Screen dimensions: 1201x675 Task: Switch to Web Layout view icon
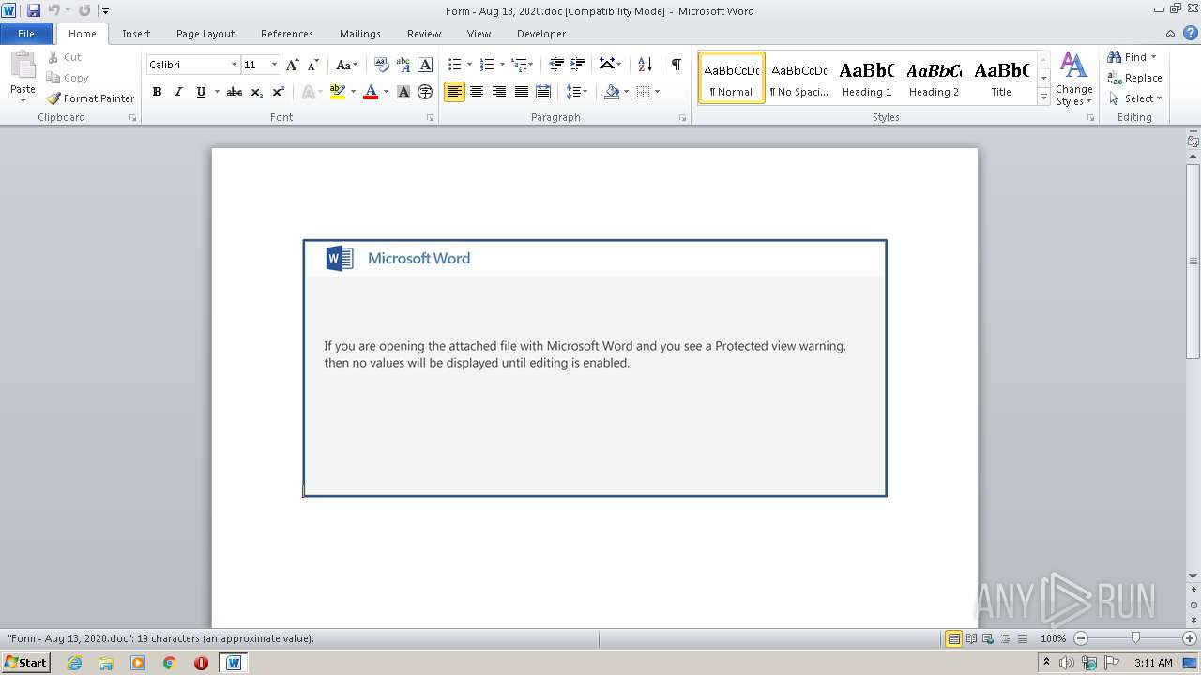987,638
